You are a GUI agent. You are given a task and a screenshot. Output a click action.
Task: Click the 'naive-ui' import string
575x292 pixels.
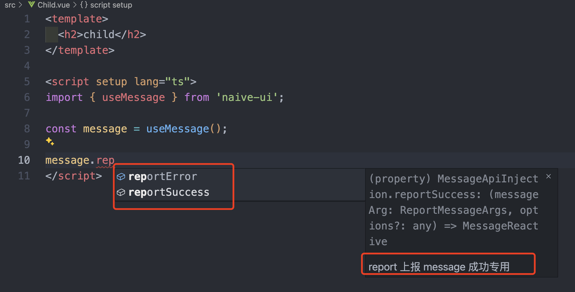(x=247, y=97)
